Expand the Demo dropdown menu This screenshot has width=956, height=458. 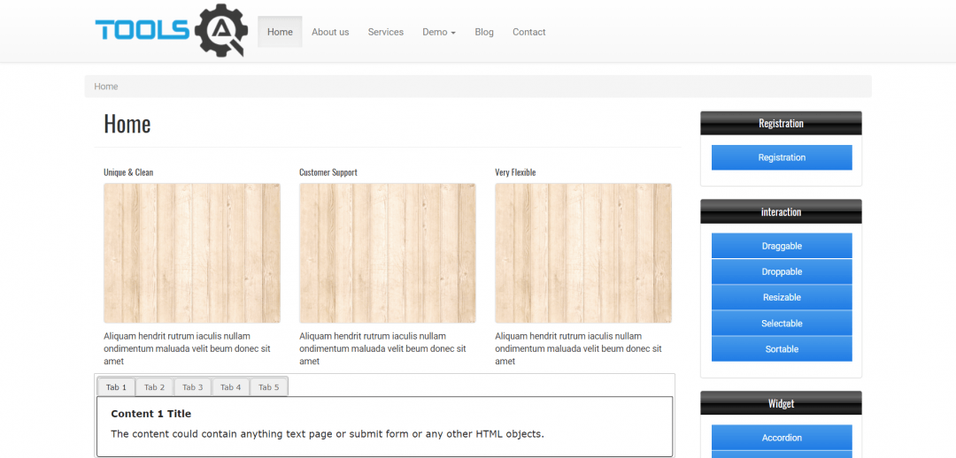point(438,32)
